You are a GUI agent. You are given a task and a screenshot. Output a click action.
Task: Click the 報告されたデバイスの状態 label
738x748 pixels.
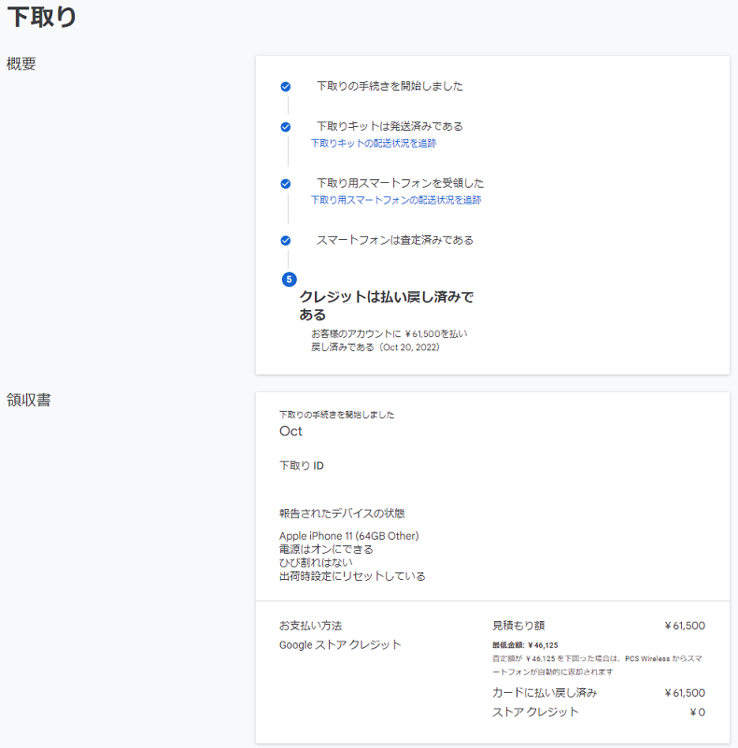(342, 514)
